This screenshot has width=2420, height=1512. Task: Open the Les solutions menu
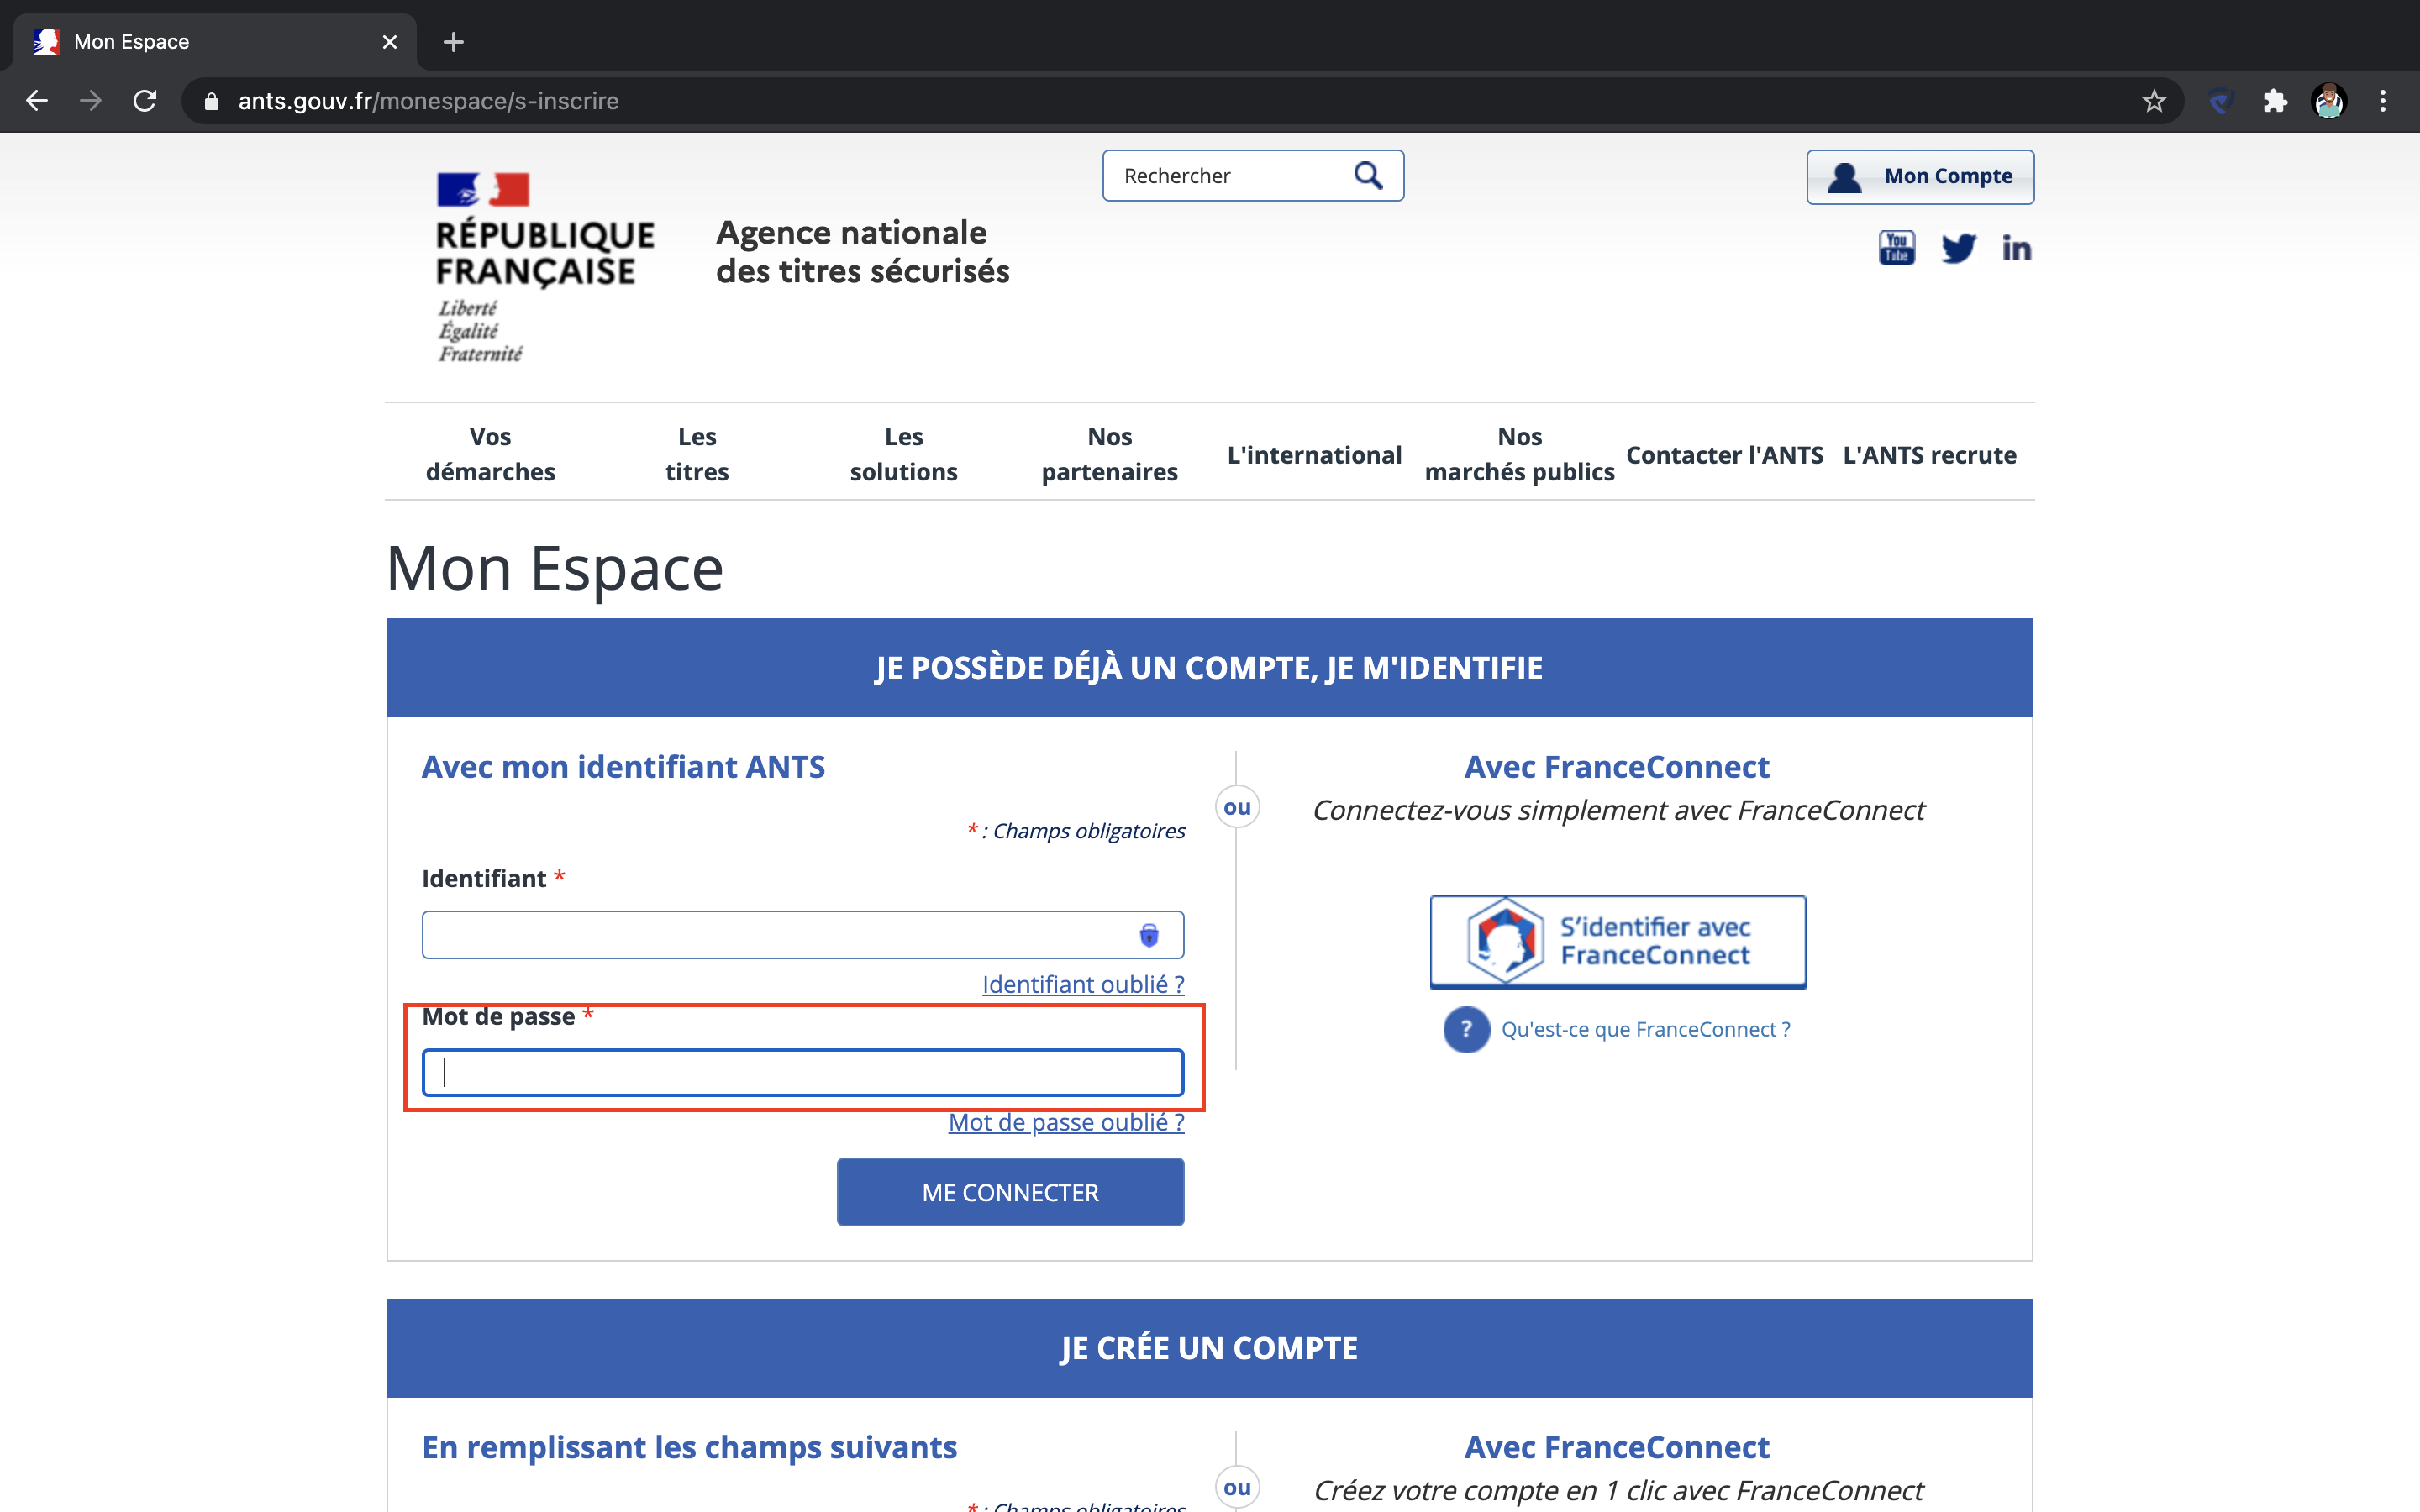(x=903, y=454)
